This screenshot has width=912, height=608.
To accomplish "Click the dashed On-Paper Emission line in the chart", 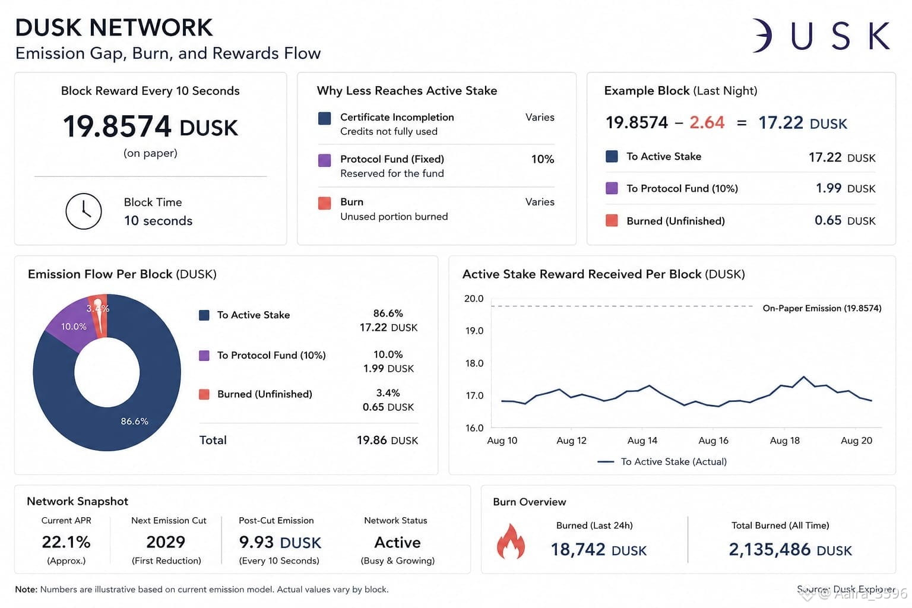I will (x=622, y=306).
